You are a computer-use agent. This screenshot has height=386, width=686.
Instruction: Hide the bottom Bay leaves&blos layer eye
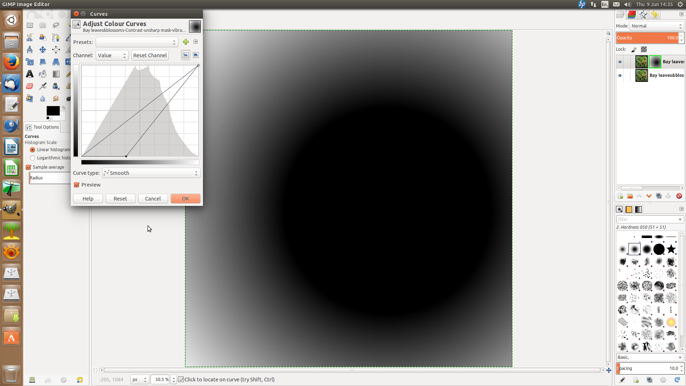point(620,75)
